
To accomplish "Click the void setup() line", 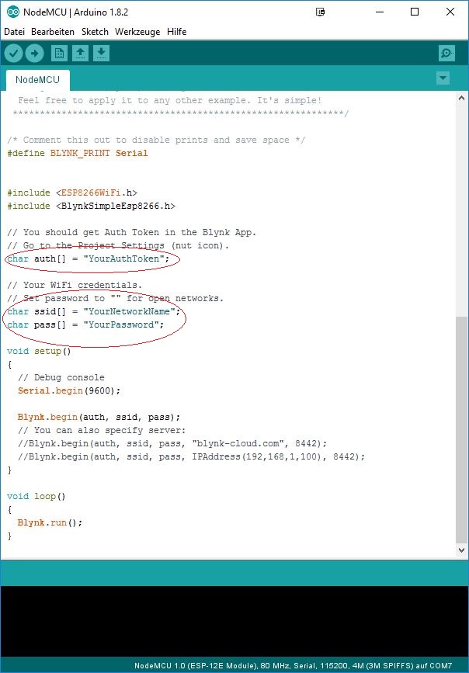I will pyautogui.click(x=39, y=351).
